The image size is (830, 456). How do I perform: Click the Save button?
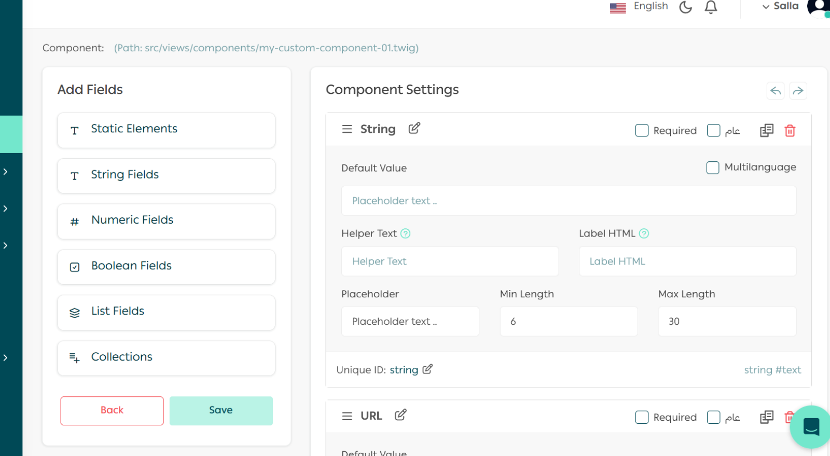point(221,411)
